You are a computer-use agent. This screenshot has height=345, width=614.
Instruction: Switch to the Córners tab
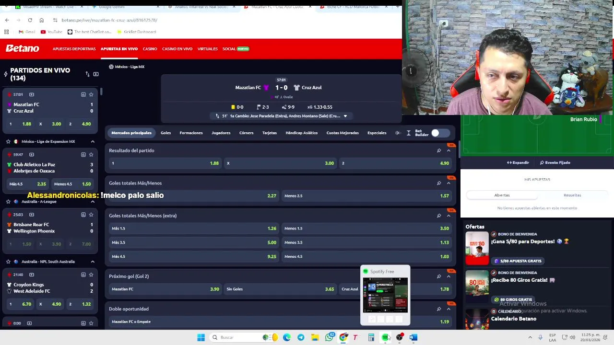[246, 133]
